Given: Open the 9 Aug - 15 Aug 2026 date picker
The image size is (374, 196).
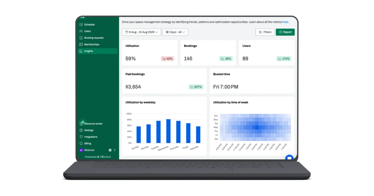Looking at the screenshot, I should (x=141, y=32).
